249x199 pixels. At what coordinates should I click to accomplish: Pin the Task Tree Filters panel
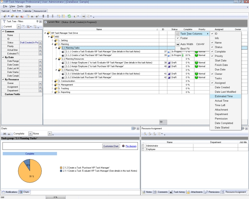tap(37, 21)
